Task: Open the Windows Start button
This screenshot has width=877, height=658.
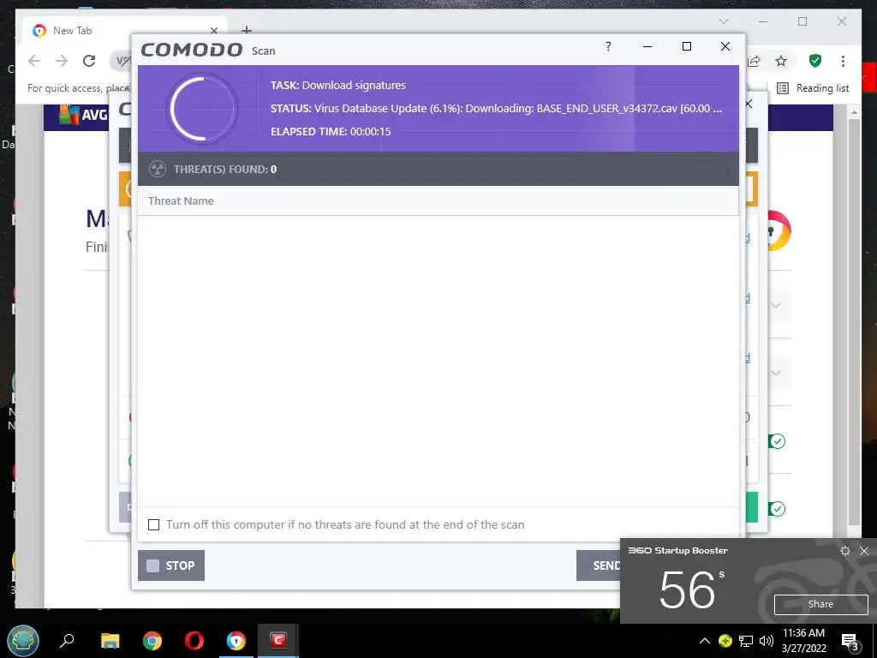Action: click(x=23, y=641)
